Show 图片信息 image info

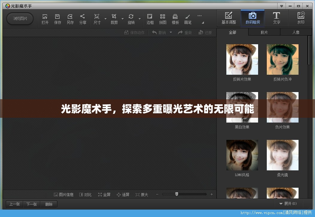click(64, 195)
